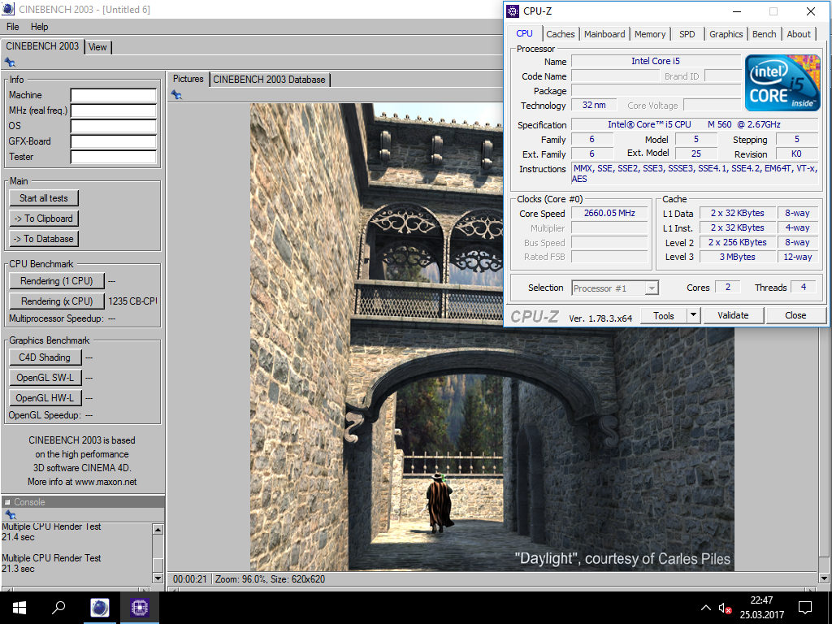Click the 1235 CB-CPU result value
The height and width of the screenshot is (624, 832).
coord(132,301)
